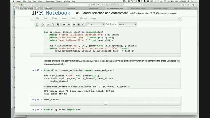The height and width of the screenshot is (118, 210).
Task: Open the cell type Code dropdown
Action: coord(95,24)
